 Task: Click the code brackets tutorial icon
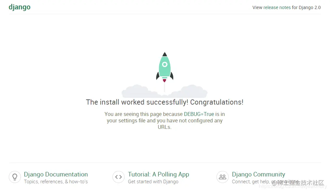pyautogui.click(x=118, y=177)
